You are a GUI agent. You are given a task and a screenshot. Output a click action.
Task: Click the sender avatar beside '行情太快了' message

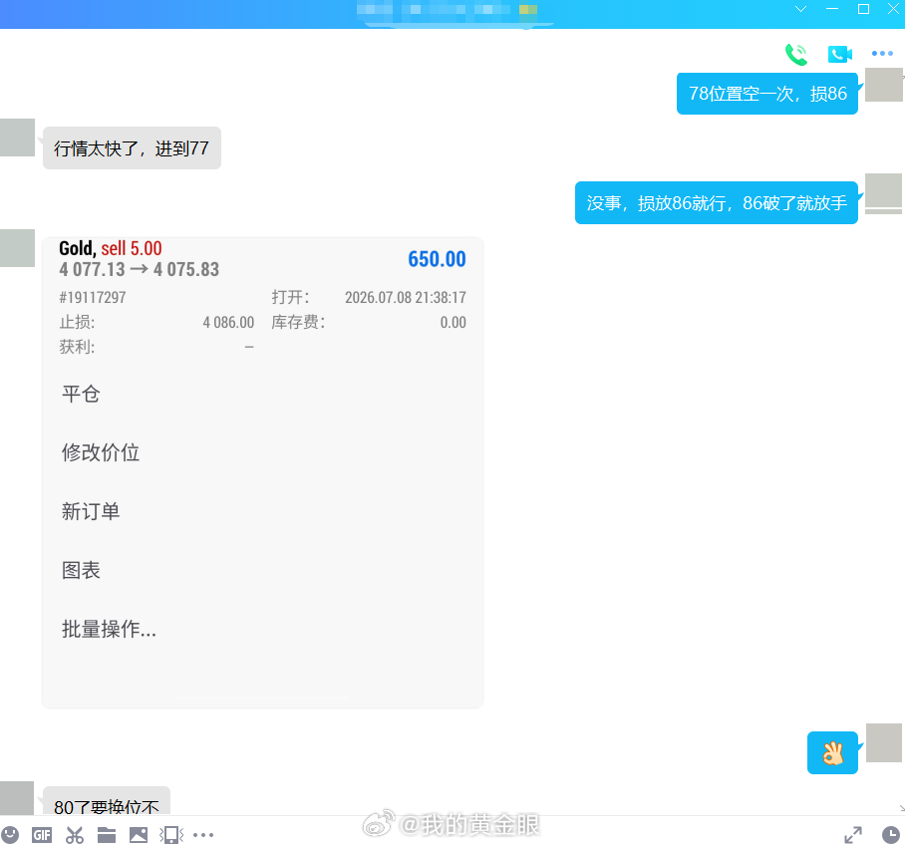tap(17, 138)
